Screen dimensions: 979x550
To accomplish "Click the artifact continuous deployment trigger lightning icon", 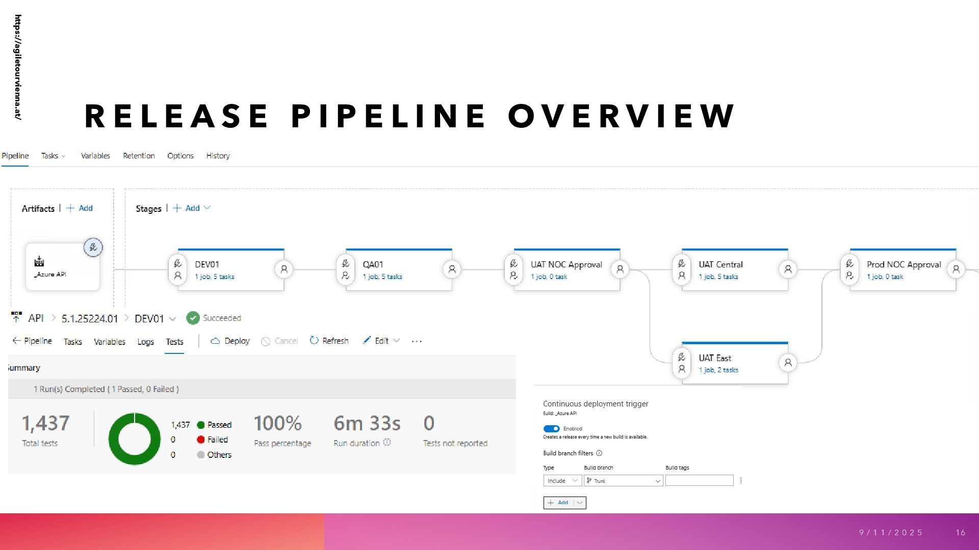I will [x=93, y=248].
